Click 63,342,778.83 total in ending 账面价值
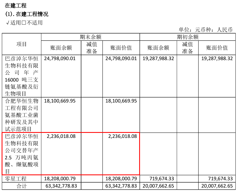 click(121, 186)
